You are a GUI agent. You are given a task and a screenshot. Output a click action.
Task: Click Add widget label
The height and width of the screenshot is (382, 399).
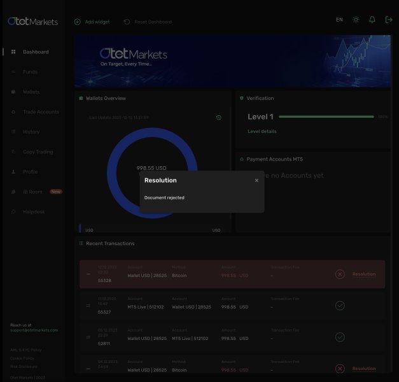coord(97,22)
